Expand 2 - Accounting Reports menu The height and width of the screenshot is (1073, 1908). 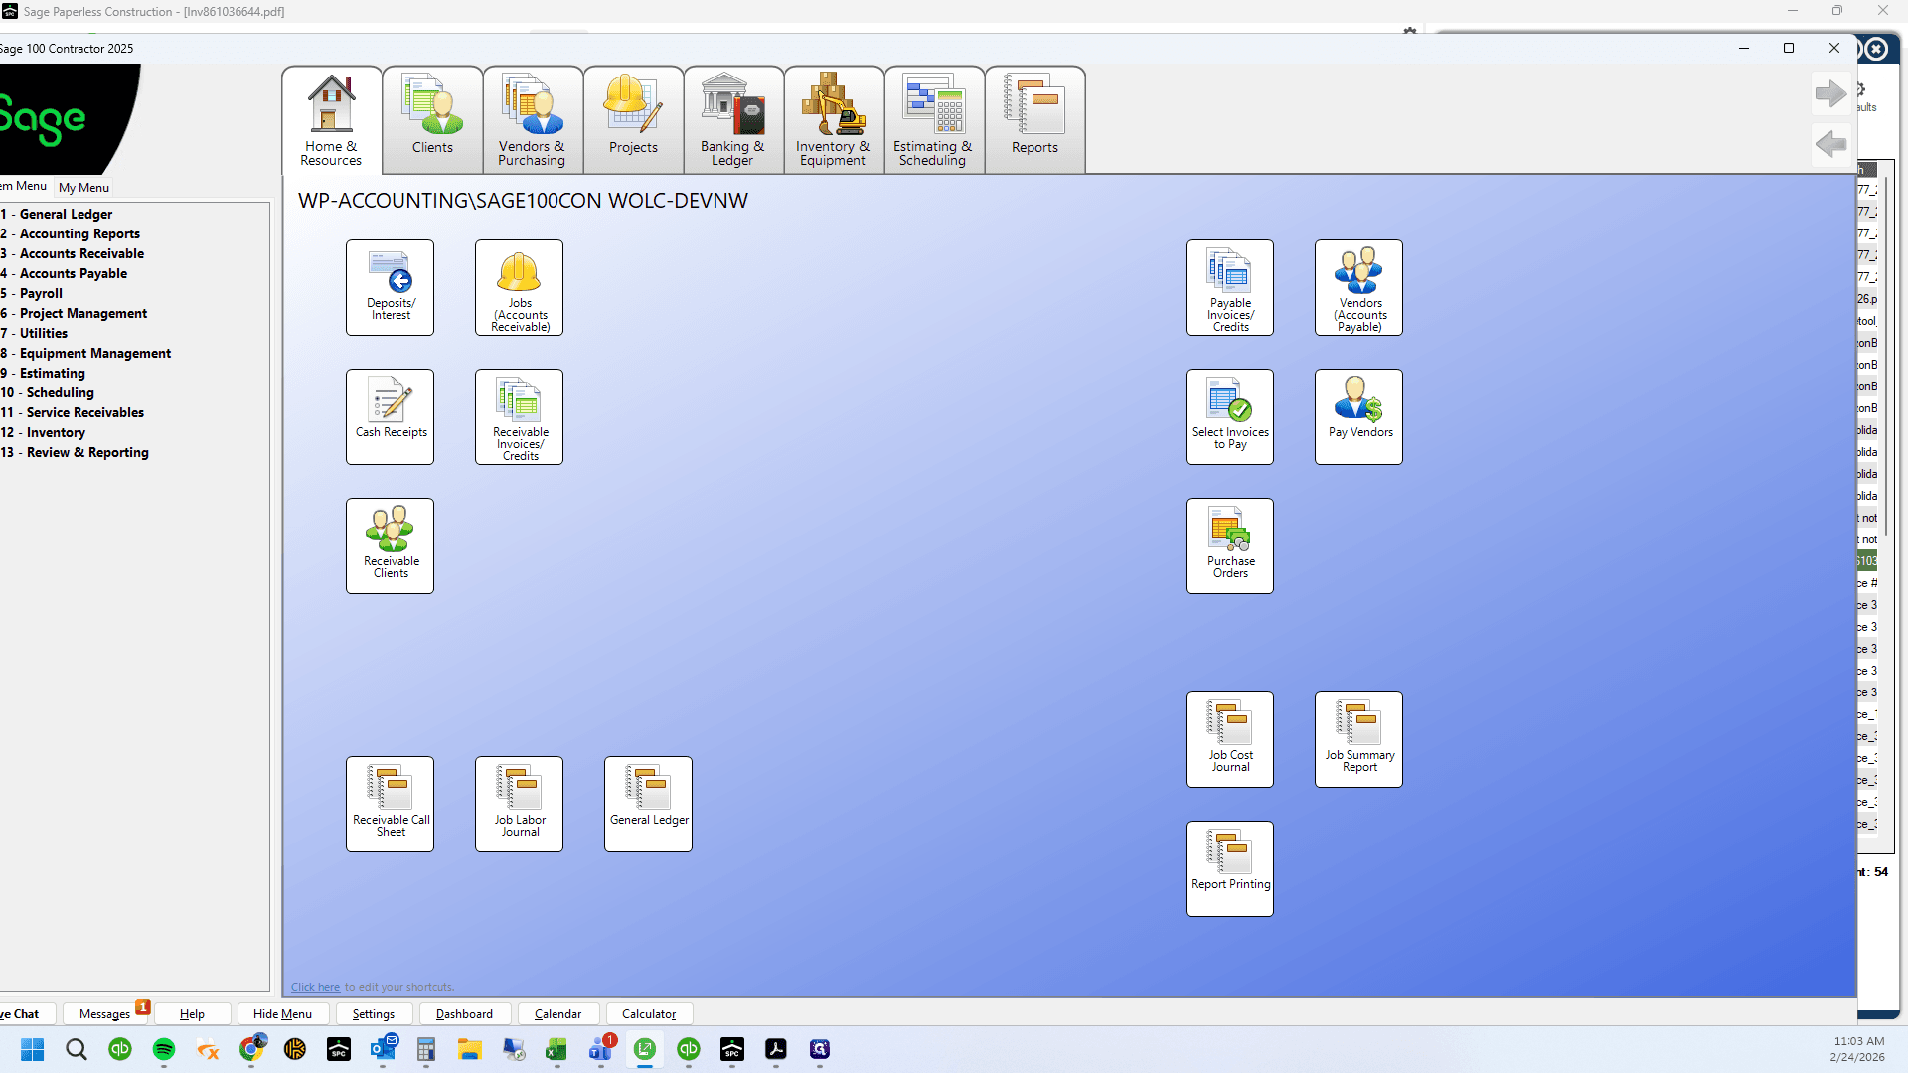71,233
